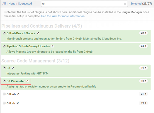This screenshot has height=113, width=154.
Task: Click GitHub Branch Source plugin title
Action: pyautogui.click(x=21, y=33)
